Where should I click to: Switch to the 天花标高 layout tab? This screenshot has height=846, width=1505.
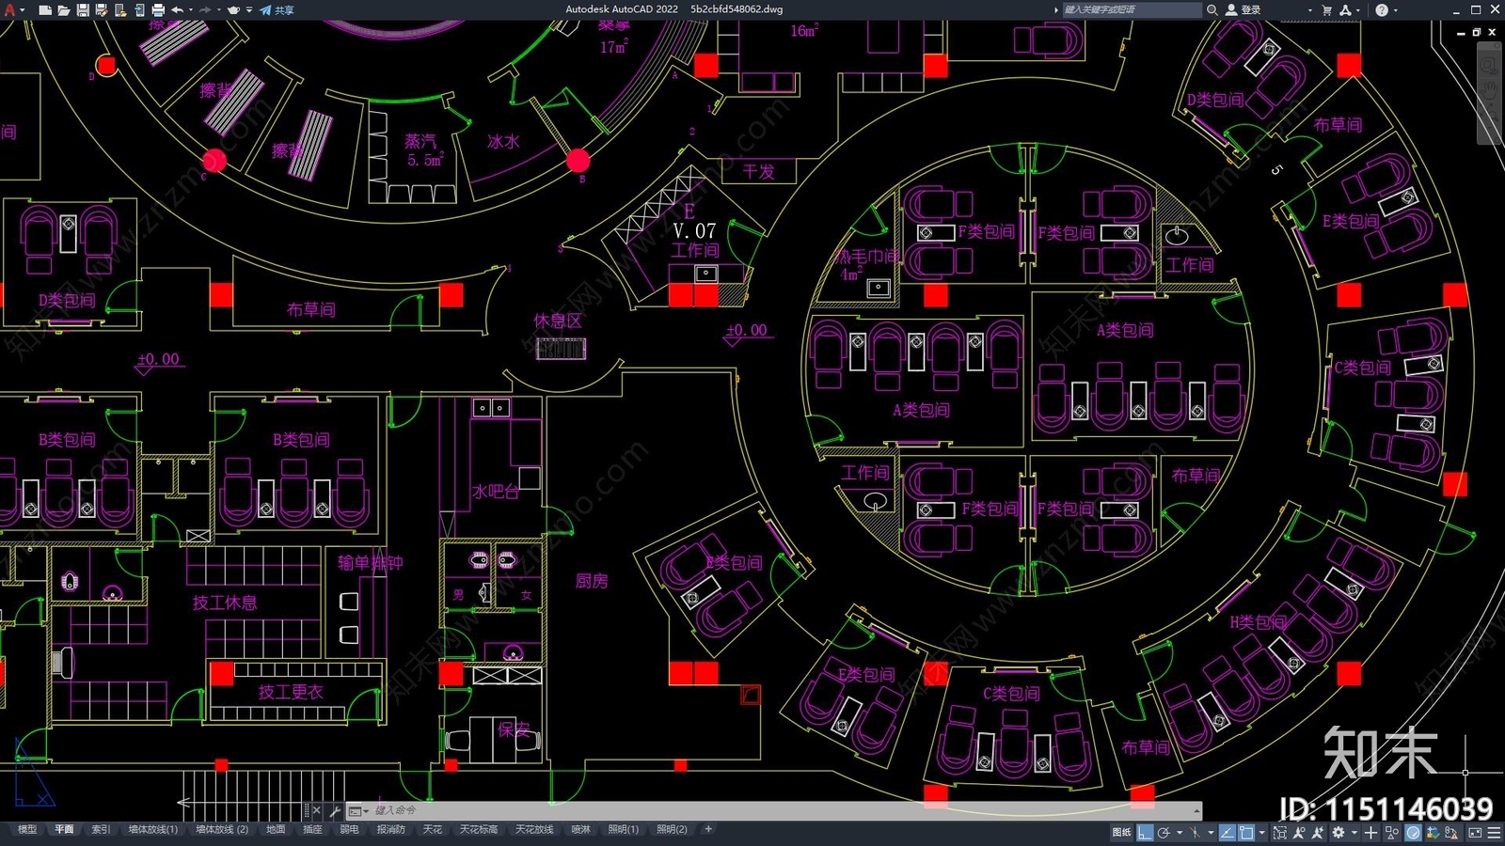click(478, 829)
